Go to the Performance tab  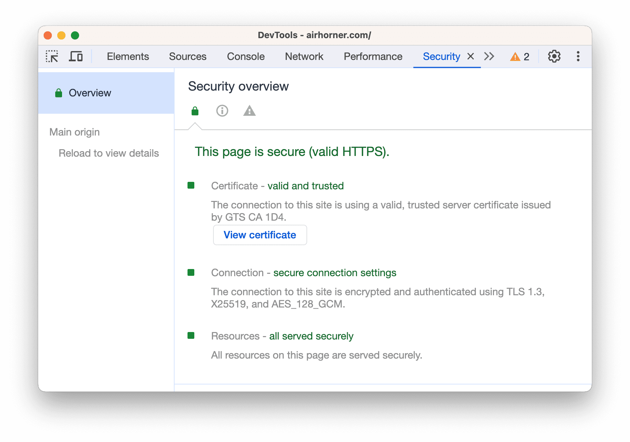coord(373,57)
